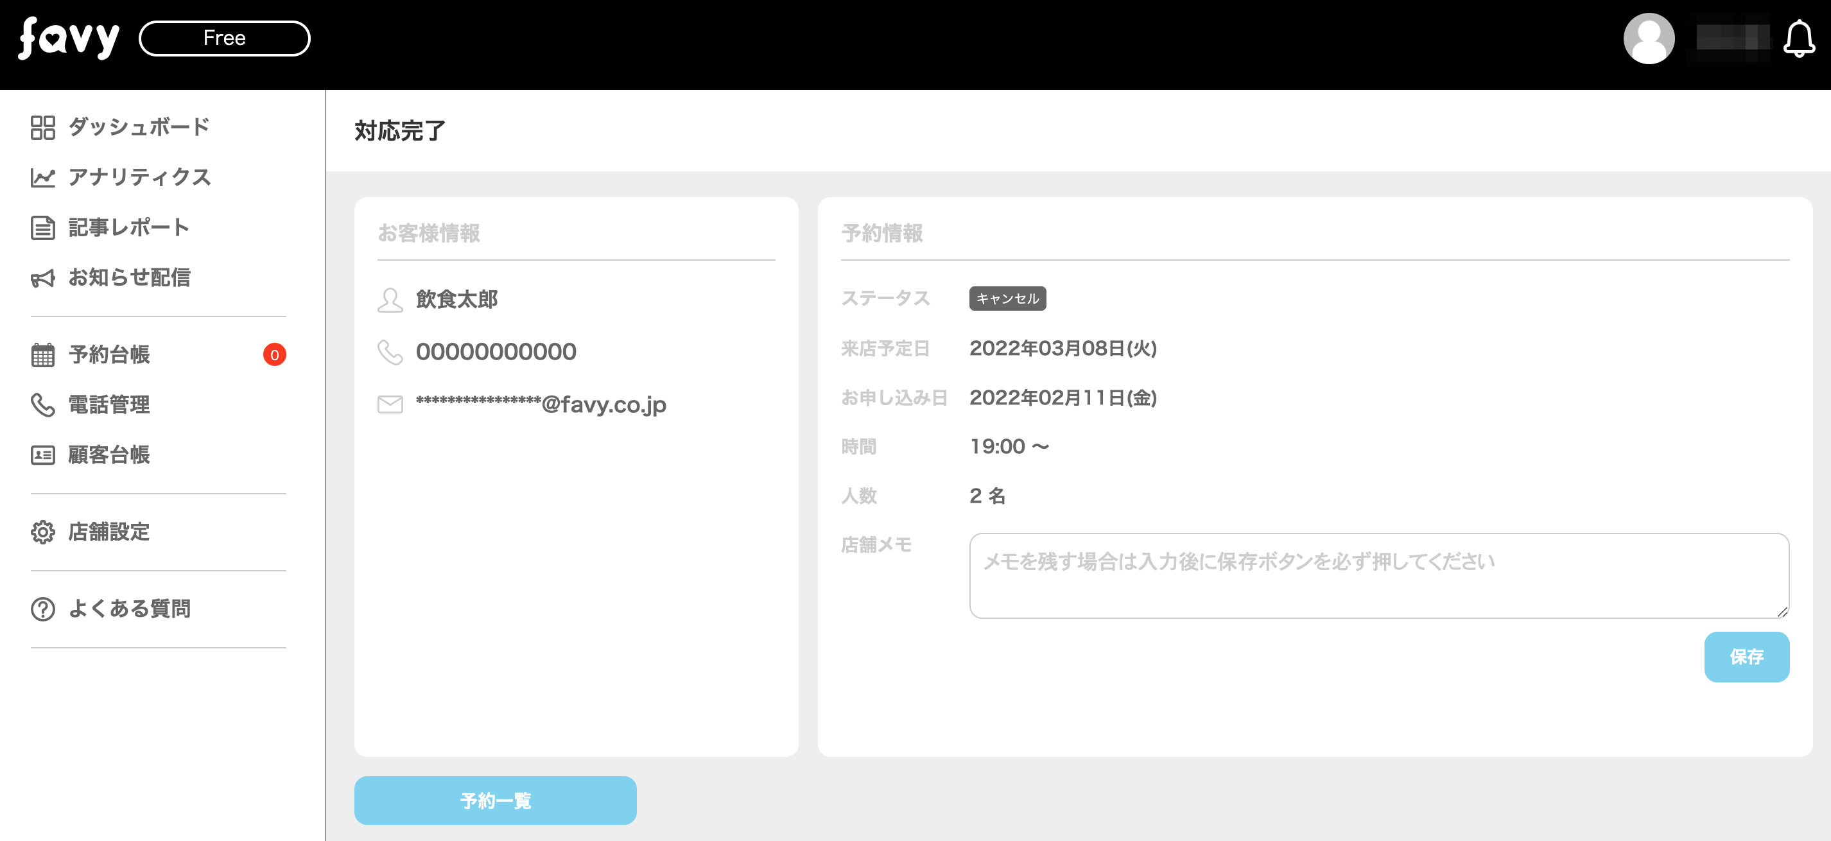Image resolution: width=1831 pixels, height=841 pixels.
Task: Click the red reservation count badge
Action: pyautogui.click(x=274, y=355)
